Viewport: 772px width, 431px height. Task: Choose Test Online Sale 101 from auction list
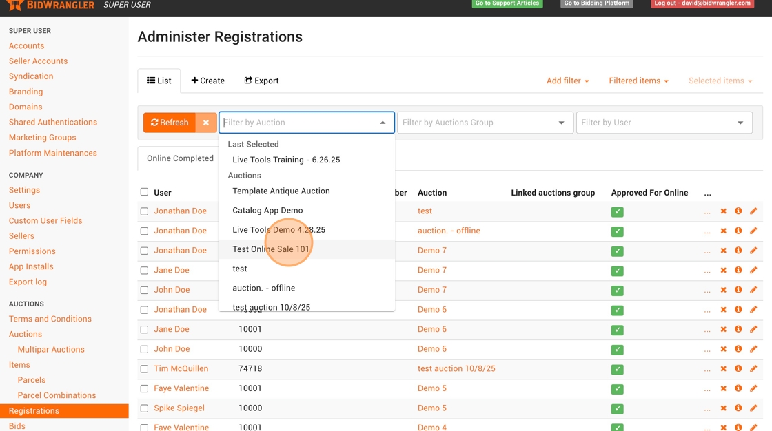271,249
